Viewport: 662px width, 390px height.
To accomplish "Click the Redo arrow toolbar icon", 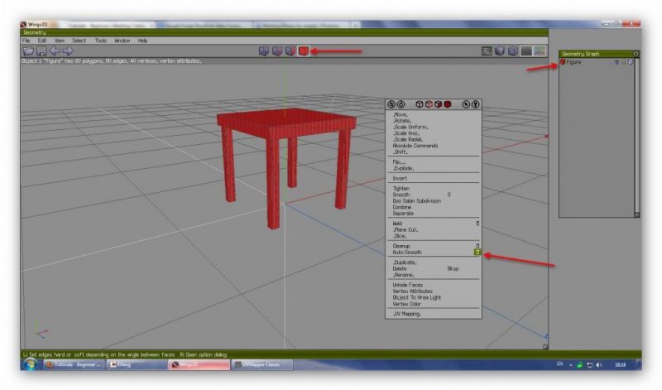I will pyautogui.click(x=67, y=51).
